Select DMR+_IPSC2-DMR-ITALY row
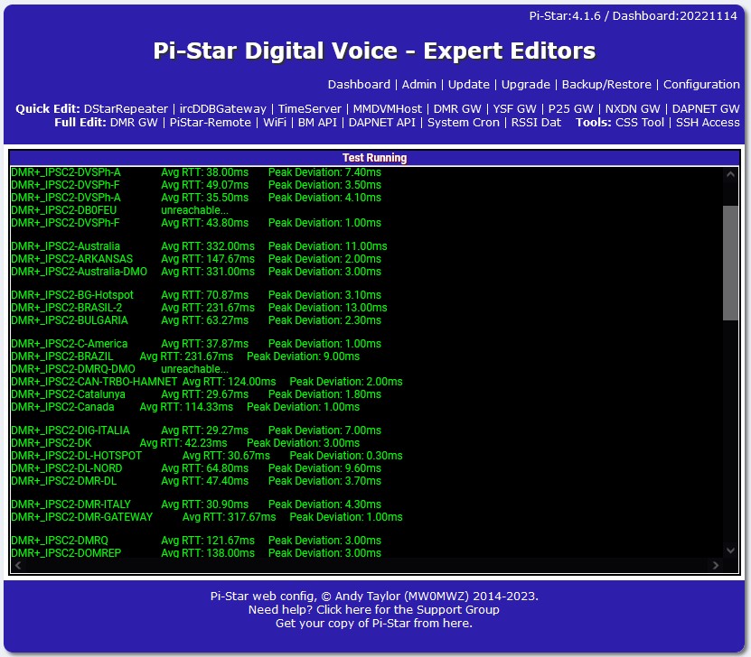This screenshot has width=751, height=657. click(x=196, y=504)
